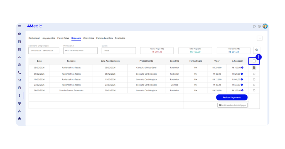Open the hamburger menu in top bar
The height and width of the screenshot is (149, 285).
coord(19,26)
